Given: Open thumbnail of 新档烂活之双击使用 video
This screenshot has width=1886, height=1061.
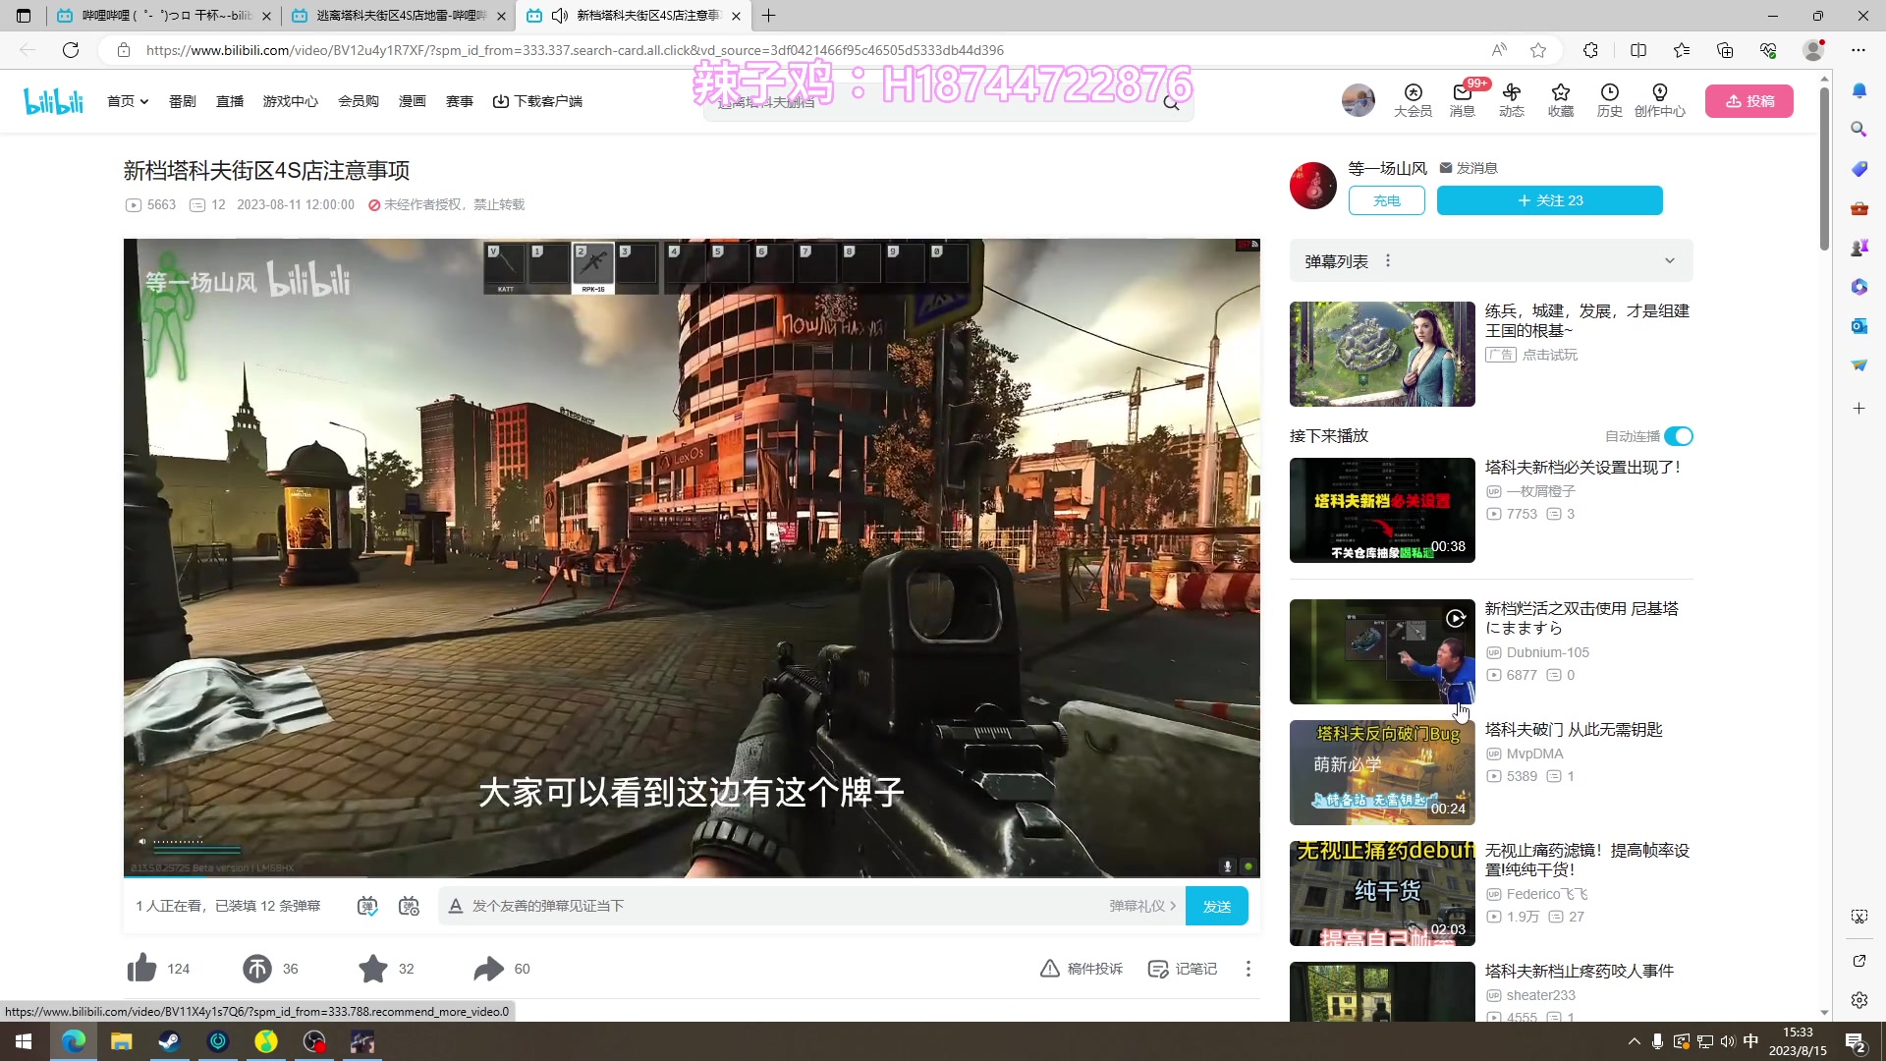Looking at the screenshot, I should click(1382, 651).
